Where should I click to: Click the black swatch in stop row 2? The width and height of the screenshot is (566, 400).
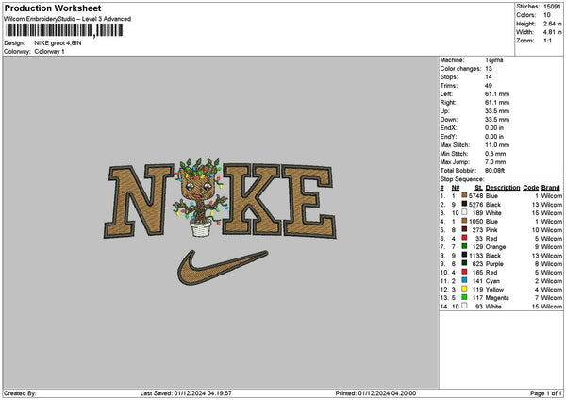pos(464,204)
